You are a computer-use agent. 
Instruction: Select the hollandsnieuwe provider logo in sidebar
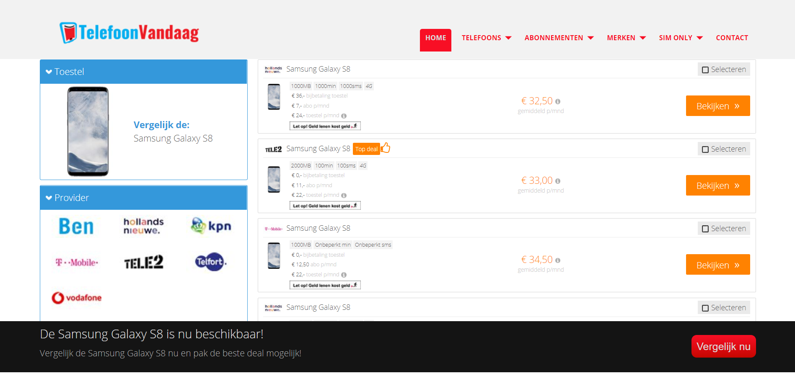[x=143, y=226]
